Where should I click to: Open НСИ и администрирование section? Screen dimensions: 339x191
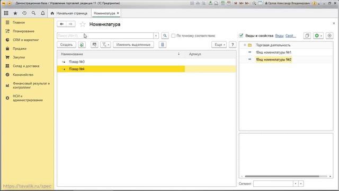[x=27, y=98]
